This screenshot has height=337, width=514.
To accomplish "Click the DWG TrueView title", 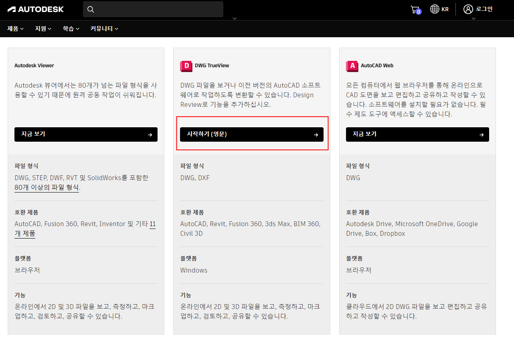I will point(212,65).
